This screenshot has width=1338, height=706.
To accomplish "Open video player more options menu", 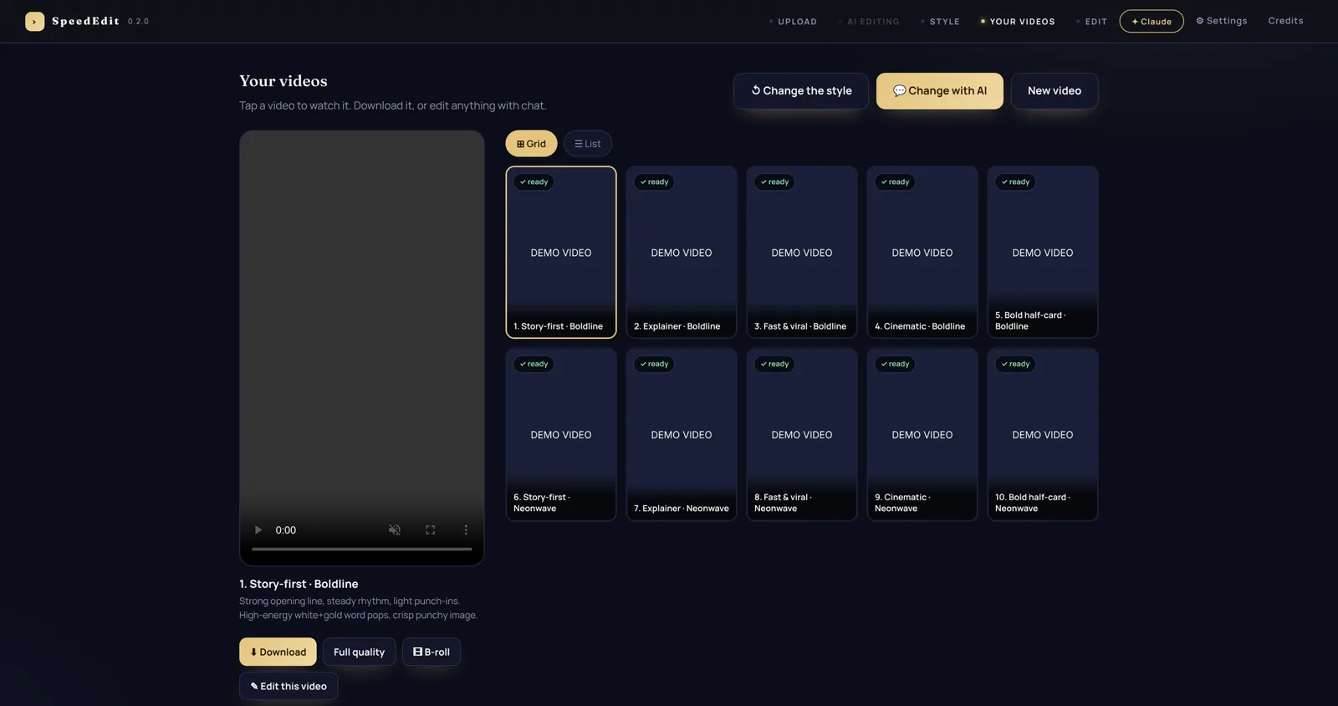I will point(466,529).
